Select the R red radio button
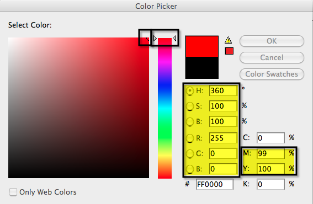 [x=190, y=138]
